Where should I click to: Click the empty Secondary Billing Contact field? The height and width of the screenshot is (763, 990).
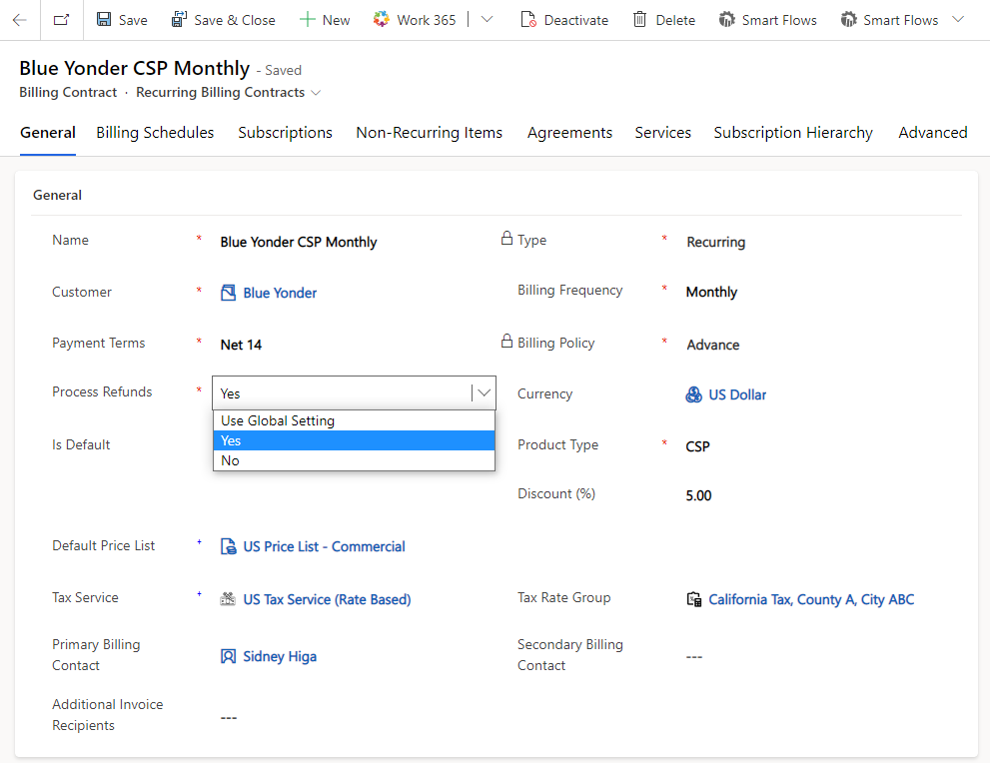pyautogui.click(x=694, y=657)
